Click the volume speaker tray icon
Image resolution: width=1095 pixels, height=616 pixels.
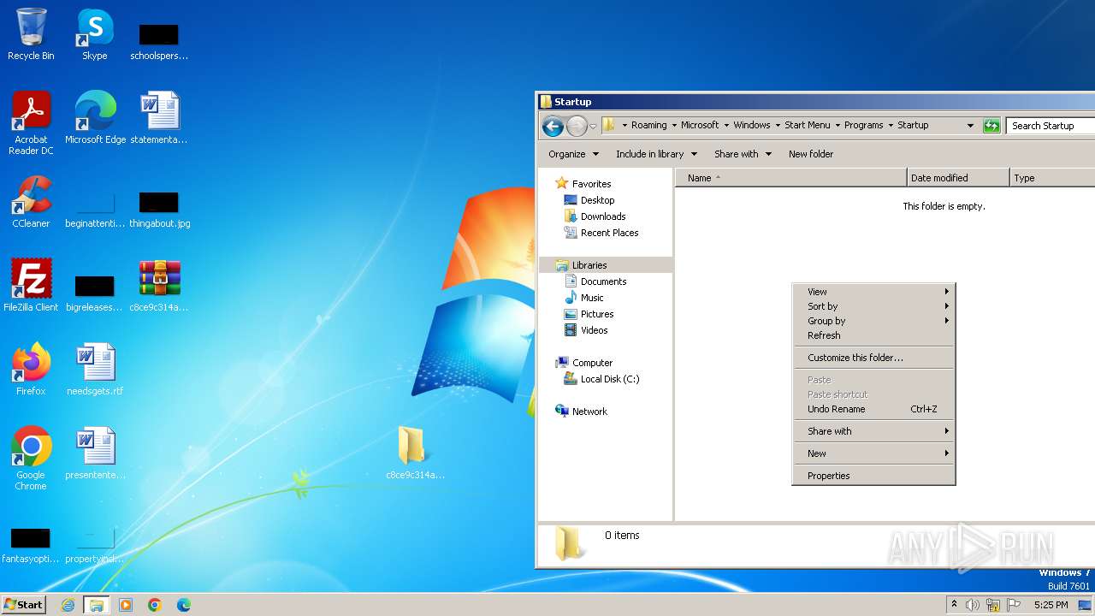[x=973, y=605]
